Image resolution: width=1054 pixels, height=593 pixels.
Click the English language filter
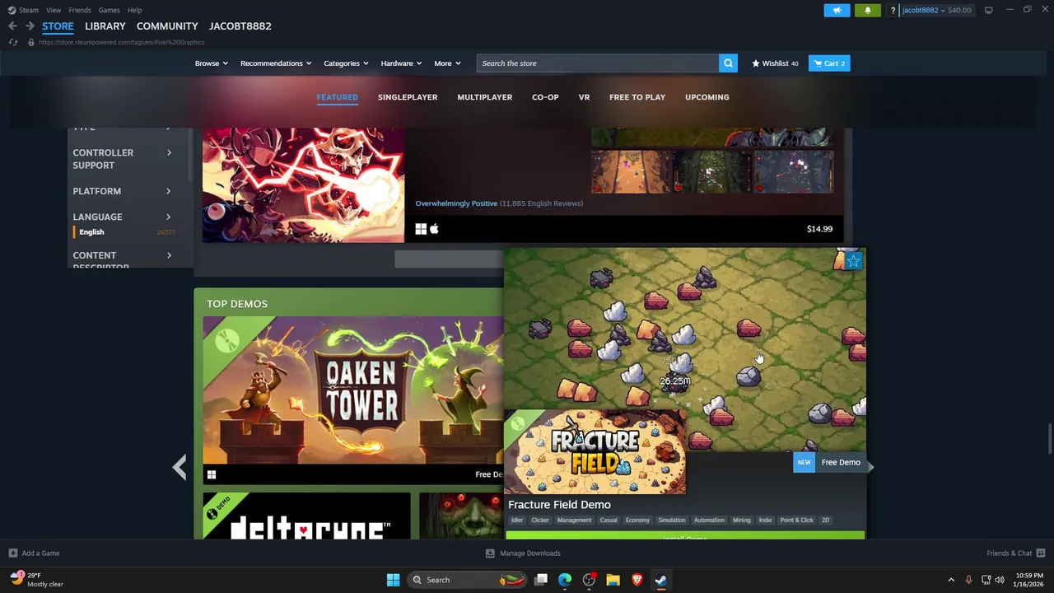click(x=91, y=232)
